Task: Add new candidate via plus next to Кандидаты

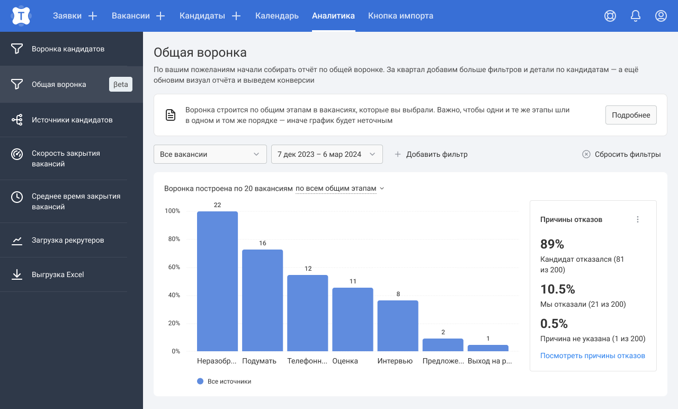Action: (x=236, y=16)
